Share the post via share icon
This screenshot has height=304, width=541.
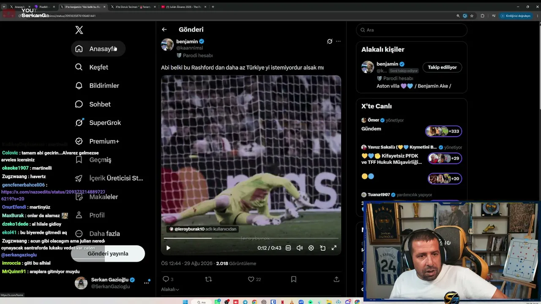(336, 279)
